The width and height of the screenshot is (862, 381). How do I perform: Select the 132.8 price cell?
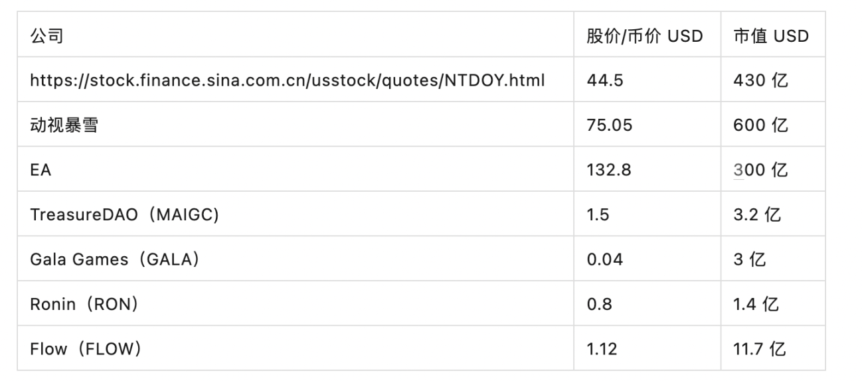coord(609,170)
